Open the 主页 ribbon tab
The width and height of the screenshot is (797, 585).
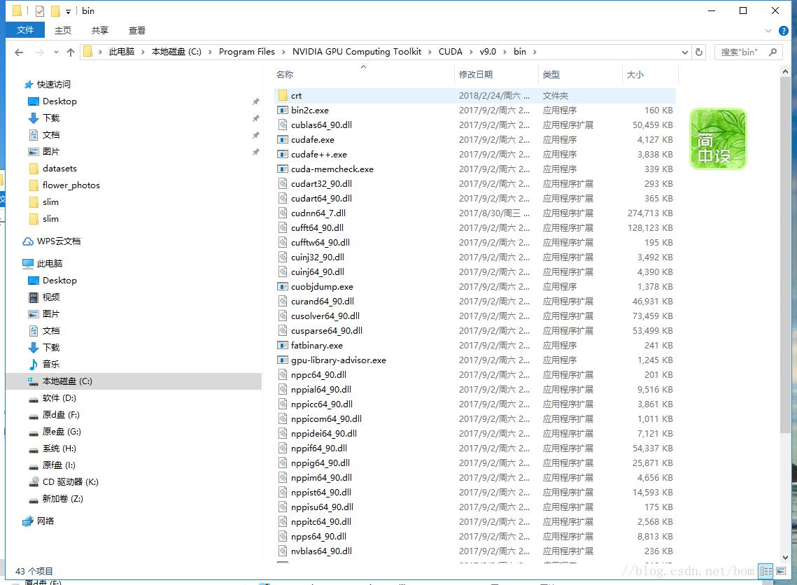click(62, 30)
